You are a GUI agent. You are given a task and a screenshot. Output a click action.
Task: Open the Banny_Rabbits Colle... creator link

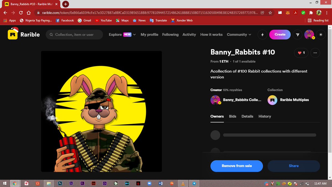(x=242, y=100)
